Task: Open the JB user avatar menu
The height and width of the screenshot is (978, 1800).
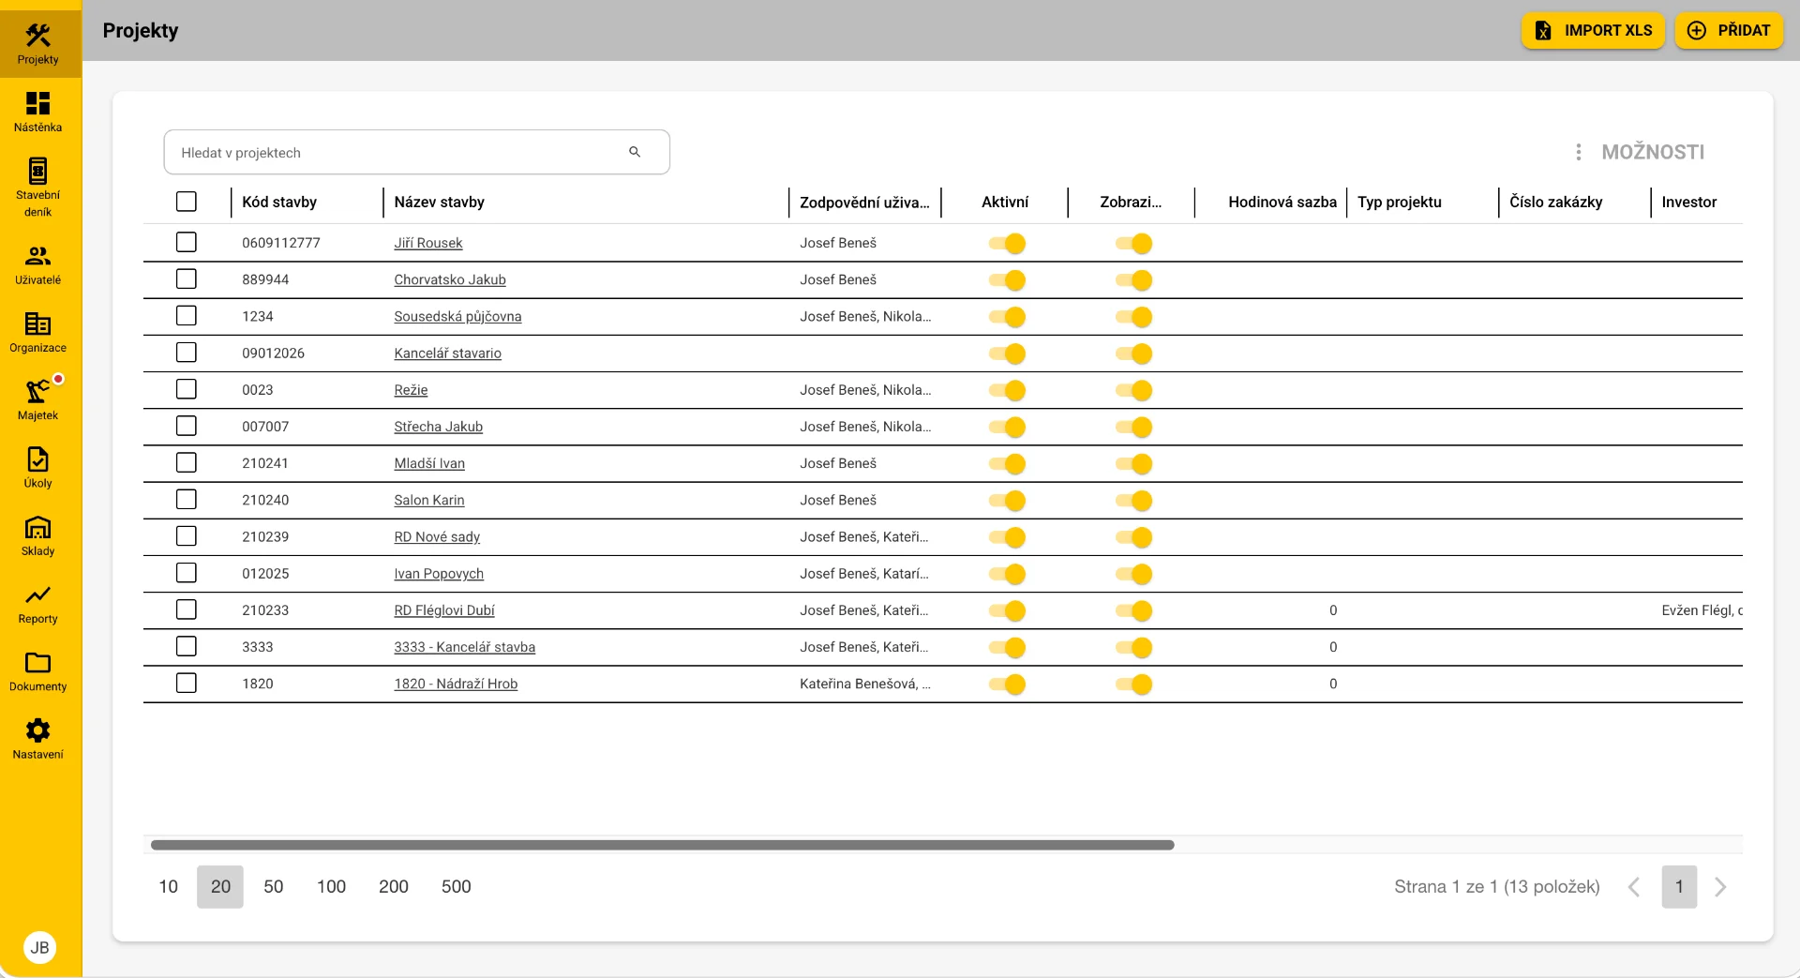Action: point(39,947)
